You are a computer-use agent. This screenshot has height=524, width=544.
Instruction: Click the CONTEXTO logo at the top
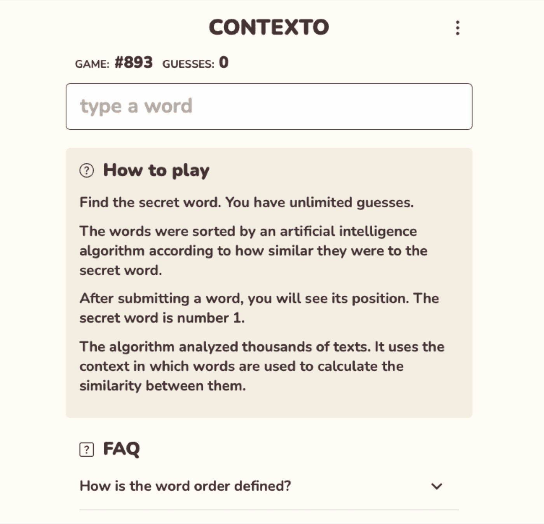(x=269, y=26)
